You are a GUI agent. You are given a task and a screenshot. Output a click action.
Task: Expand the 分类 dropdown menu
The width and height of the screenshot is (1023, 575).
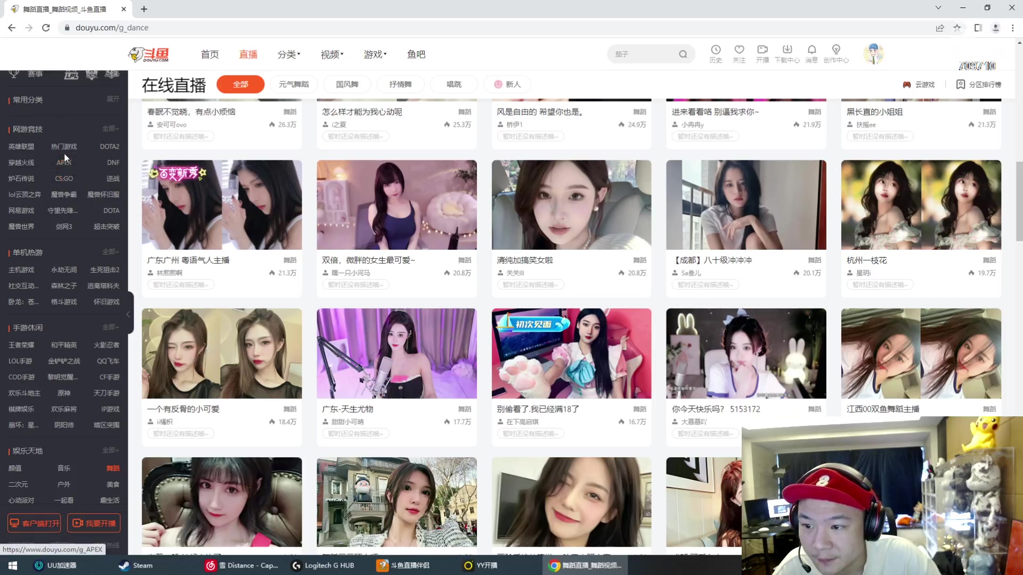288,54
